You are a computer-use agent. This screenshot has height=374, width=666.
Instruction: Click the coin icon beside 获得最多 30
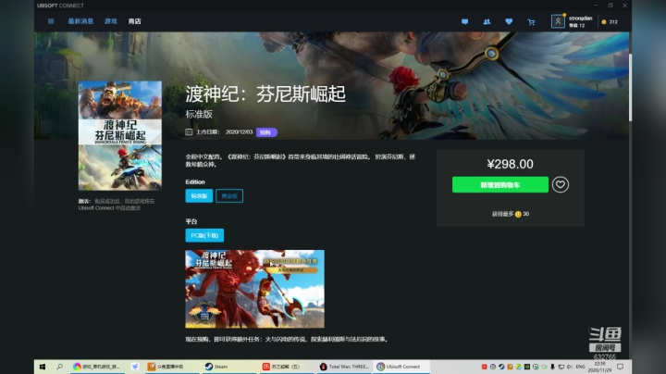click(518, 214)
